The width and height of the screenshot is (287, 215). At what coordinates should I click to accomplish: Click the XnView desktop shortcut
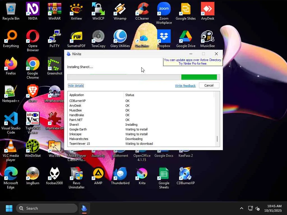76,11
